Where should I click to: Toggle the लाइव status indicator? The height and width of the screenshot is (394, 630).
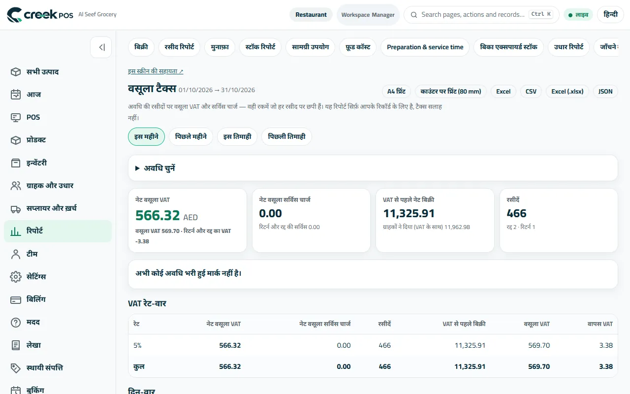tap(578, 15)
